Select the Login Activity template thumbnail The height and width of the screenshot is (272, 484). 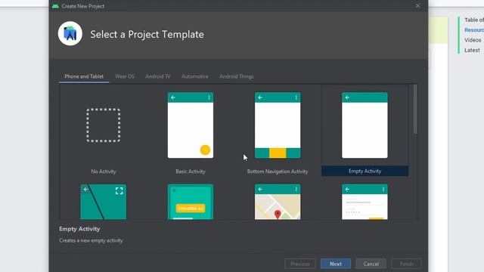tap(365, 202)
